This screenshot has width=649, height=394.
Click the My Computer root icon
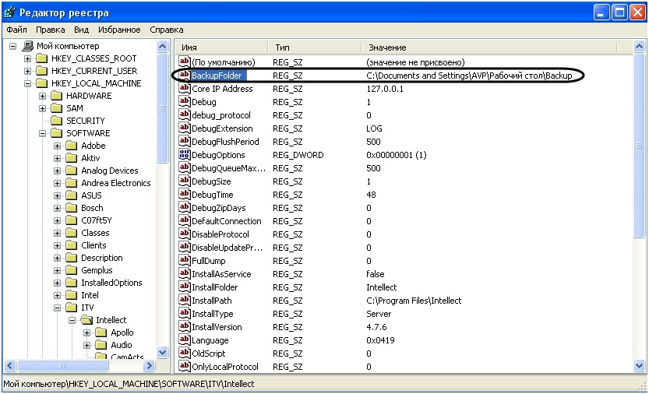(29, 46)
